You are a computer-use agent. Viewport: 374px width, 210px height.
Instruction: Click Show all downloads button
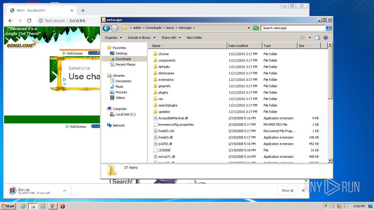click(288, 190)
